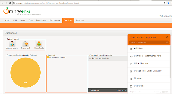The width and height of the screenshot is (172, 107).
Task: Open the Recruitment menu tab
Action: (x=41, y=20)
